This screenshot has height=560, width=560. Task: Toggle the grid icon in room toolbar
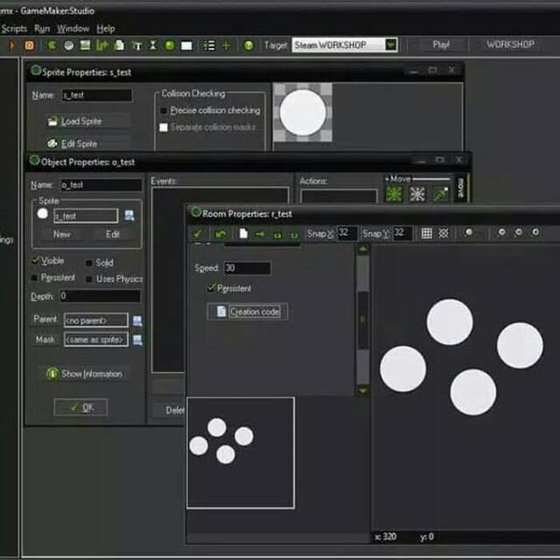427,234
